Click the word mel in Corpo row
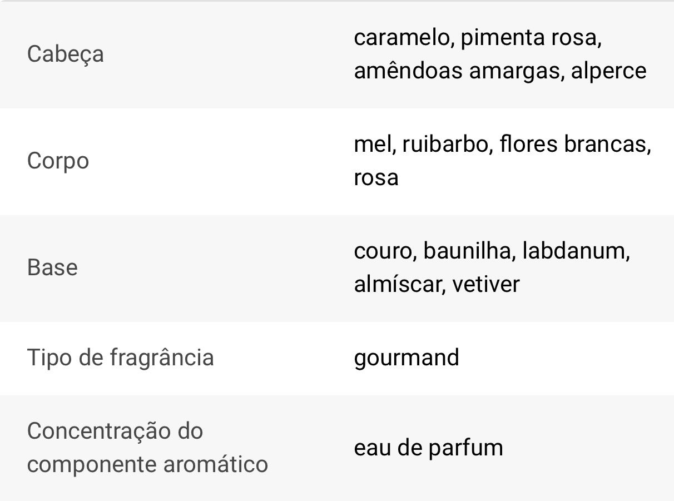 coord(373,145)
